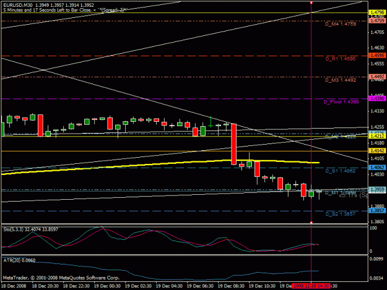
Task: Click the red 2008.12.19 14:30 date label
Action: click(311, 286)
